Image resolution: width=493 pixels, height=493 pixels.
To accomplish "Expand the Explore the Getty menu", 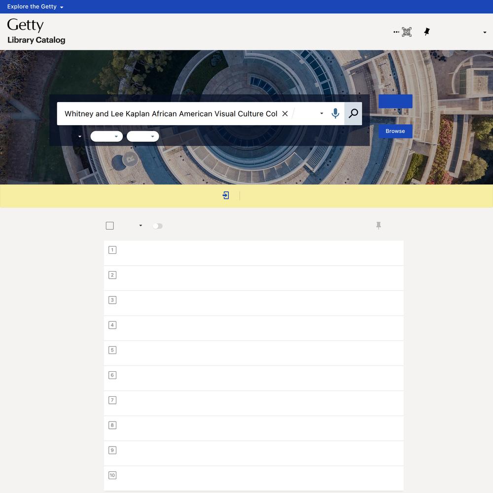I will [x=35, y=6].
